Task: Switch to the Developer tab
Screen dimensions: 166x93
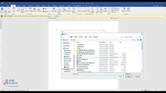Action: [55, 6]
